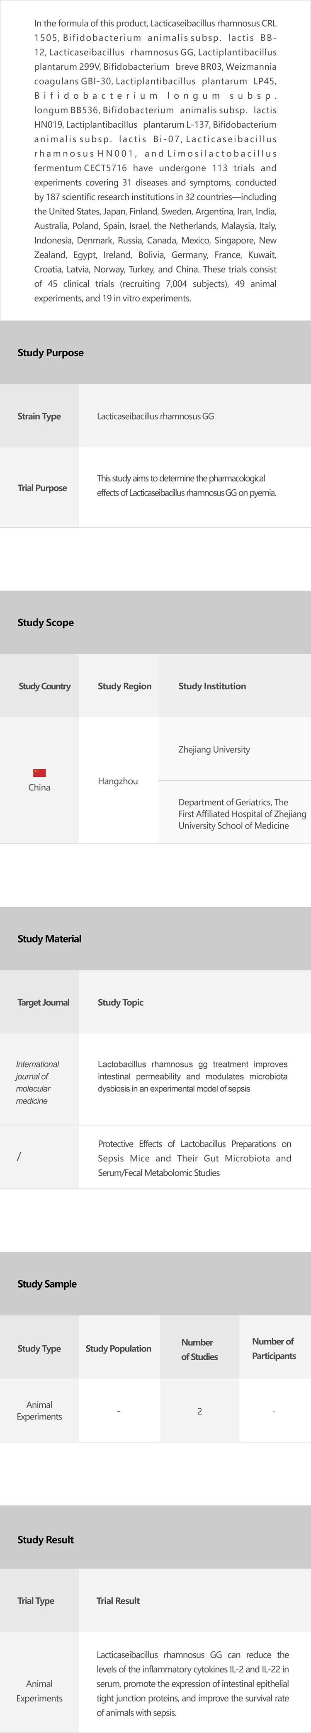The image size is (311, 1733).
Task: Click the "Trial Result" column header
Action: (118, 1600)
